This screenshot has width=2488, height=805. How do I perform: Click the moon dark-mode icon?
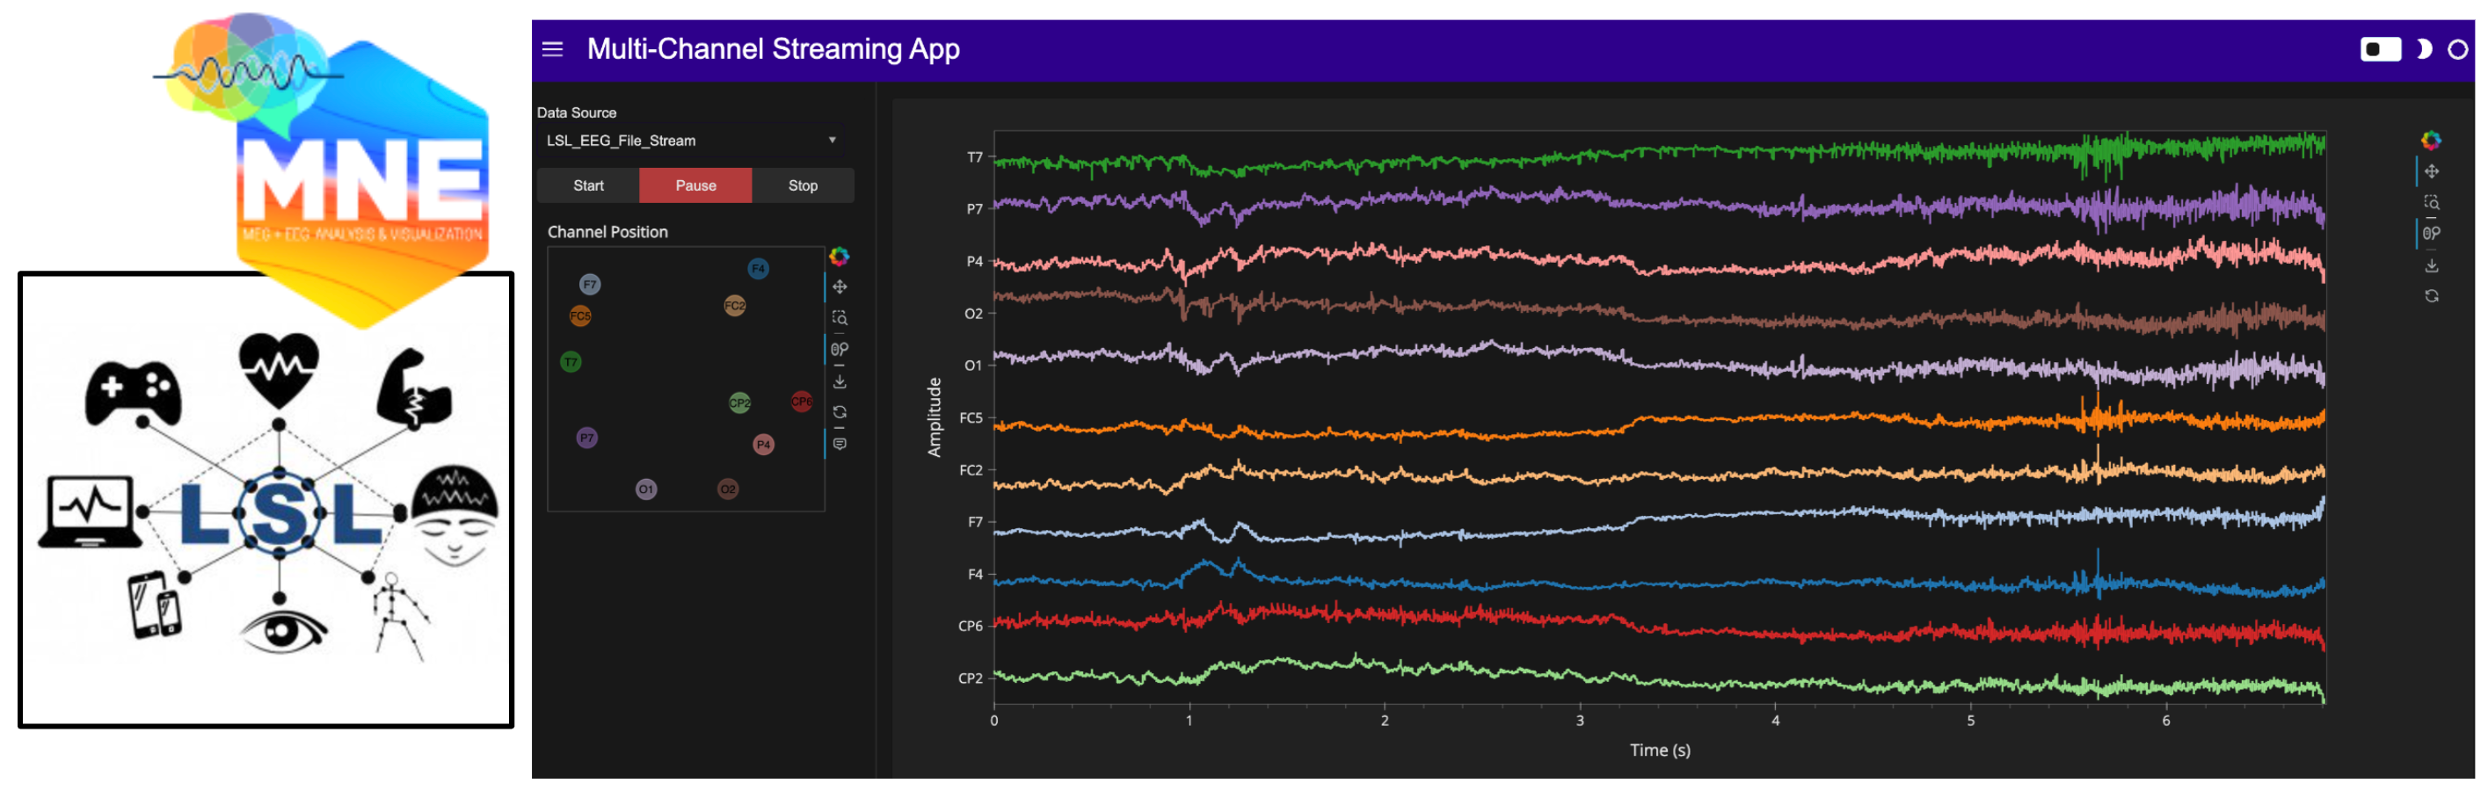[2423, 49]
